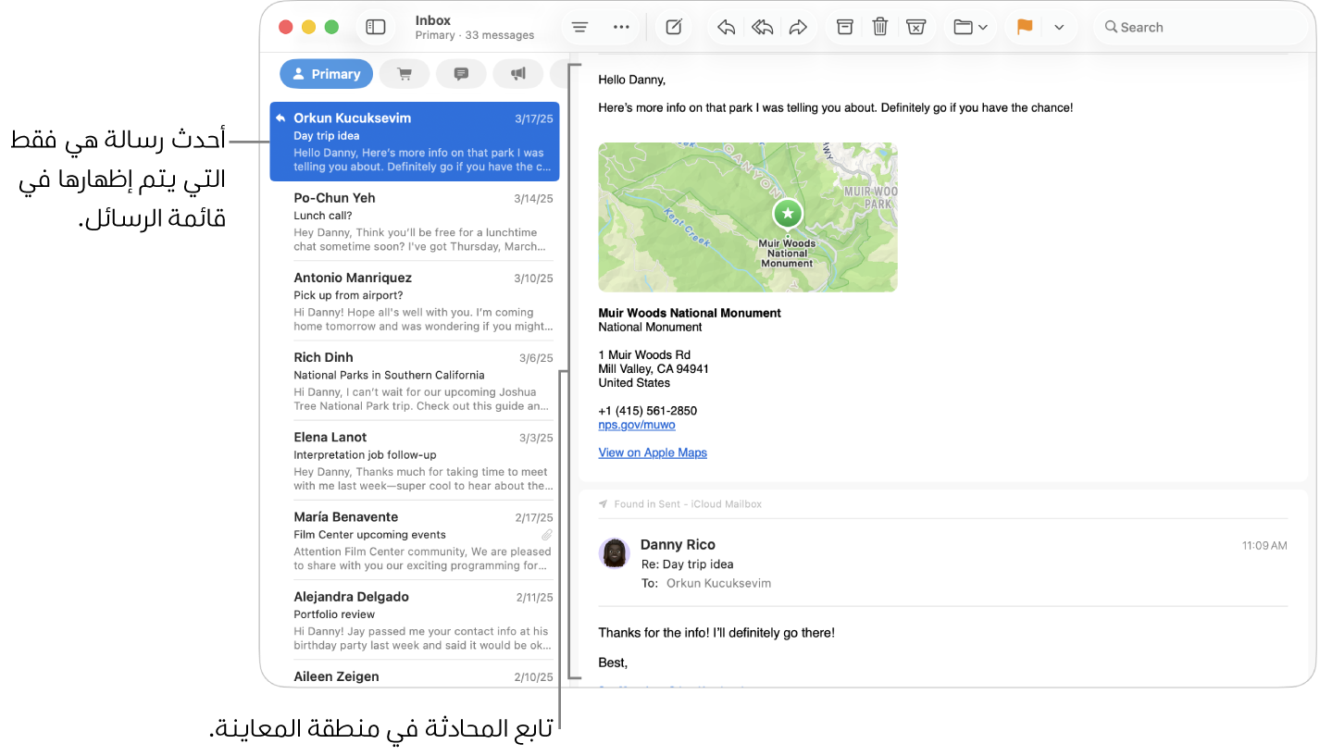Archive the selected message
Viewport: 1320px width, 756px height.
[845, 28]
